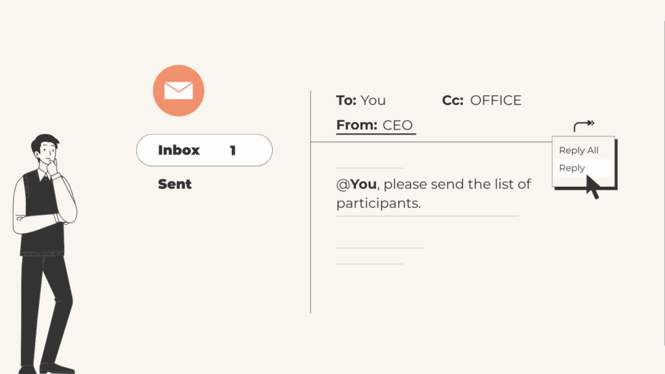Select Reply All from the dropdown

tap(579, 150)
